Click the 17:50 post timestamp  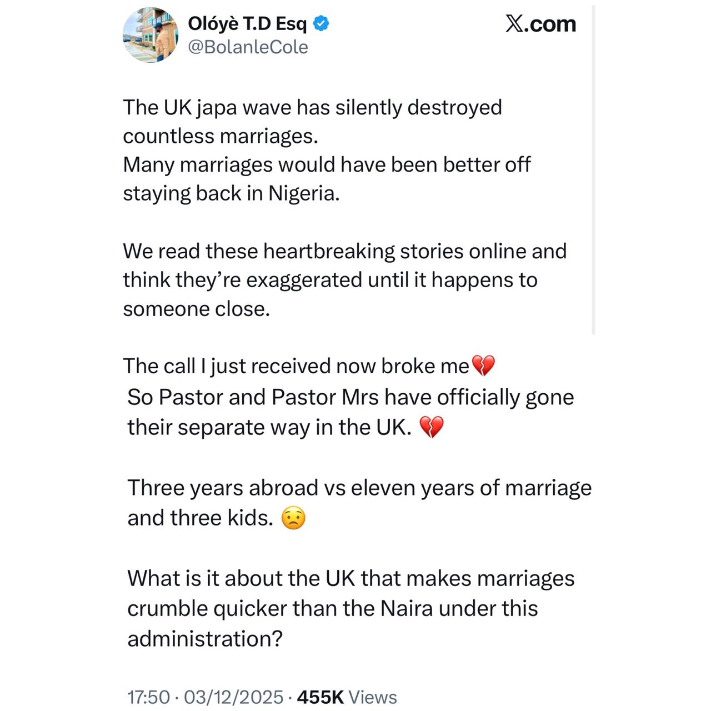click(148, 697)
